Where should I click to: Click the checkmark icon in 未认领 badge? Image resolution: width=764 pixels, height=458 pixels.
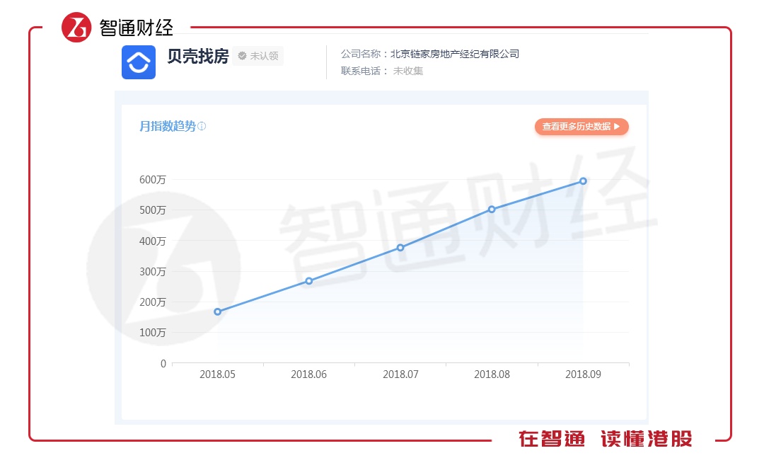tap(242, 56)
